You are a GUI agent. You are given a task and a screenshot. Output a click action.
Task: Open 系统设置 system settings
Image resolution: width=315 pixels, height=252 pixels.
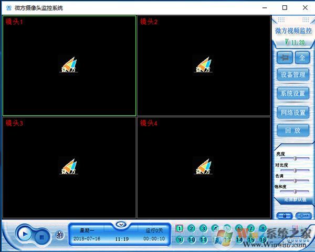point(293,93)
